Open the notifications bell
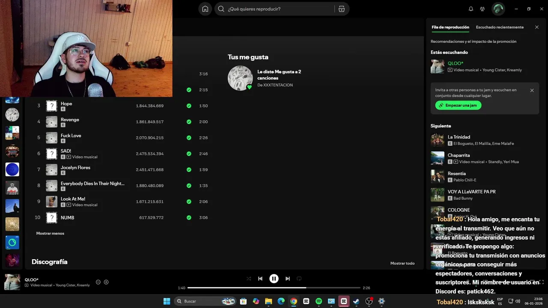 click(471, 9)
